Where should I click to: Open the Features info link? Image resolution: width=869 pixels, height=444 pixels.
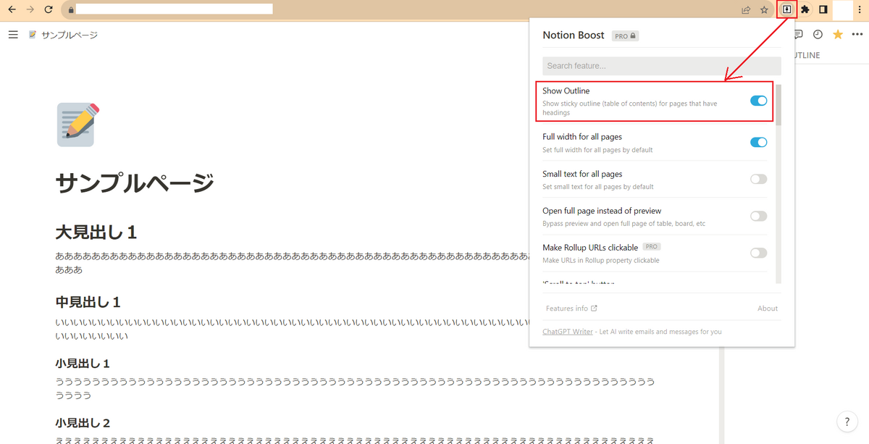(571, 309)
